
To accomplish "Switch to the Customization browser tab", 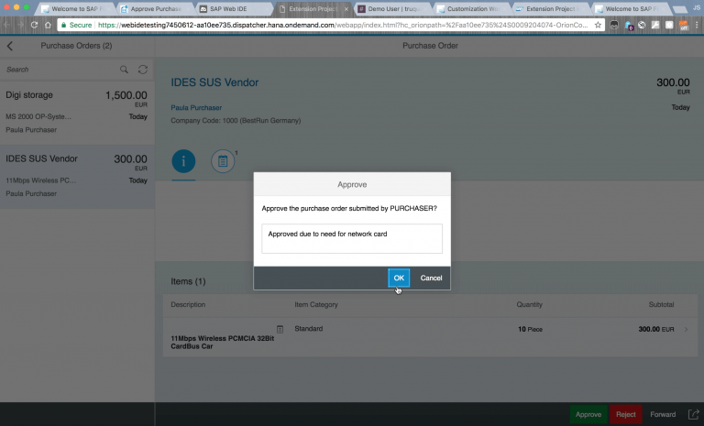I will 471,9.
